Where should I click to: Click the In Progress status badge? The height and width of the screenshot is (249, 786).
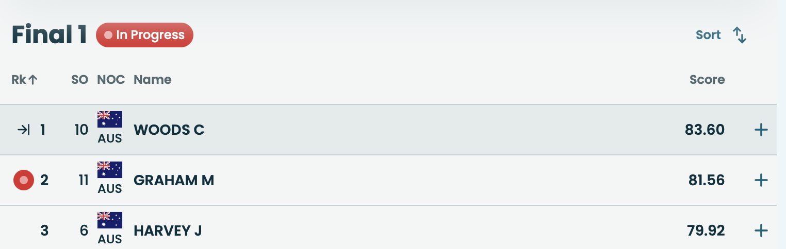point(144,35)
